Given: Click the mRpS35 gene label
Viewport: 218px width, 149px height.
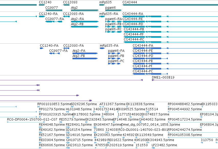Looking at the screenshot, I should [105, 2].
